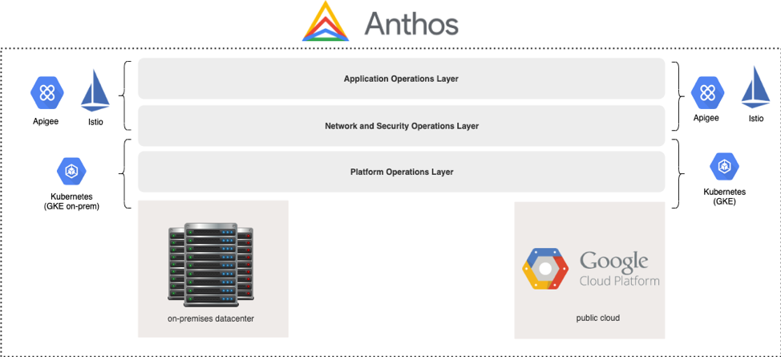Click the Istio sailboat icon on the on-prem side
This screenshot has width=781, height=357.
[x=94, y=91]
